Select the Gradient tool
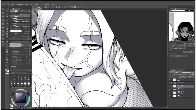This screenshot has width=196, height=110. coord(7,52)
